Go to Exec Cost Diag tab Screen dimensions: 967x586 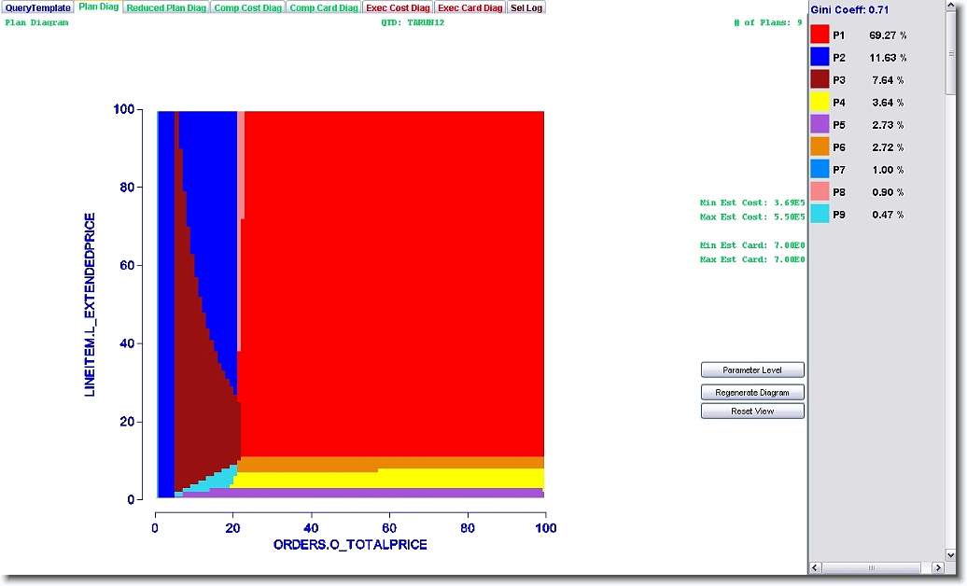coord(398,7)
